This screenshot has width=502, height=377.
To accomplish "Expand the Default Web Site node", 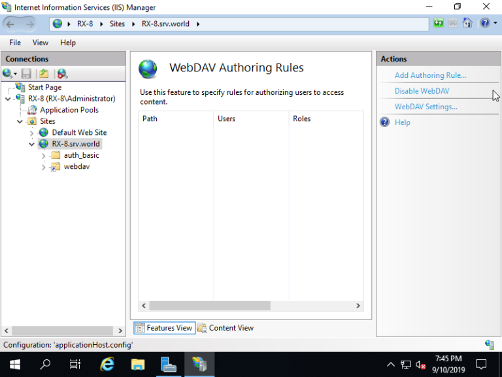I will (x=31, y=133).
